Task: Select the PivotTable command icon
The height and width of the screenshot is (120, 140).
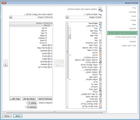Action: (x=100, y=23)
